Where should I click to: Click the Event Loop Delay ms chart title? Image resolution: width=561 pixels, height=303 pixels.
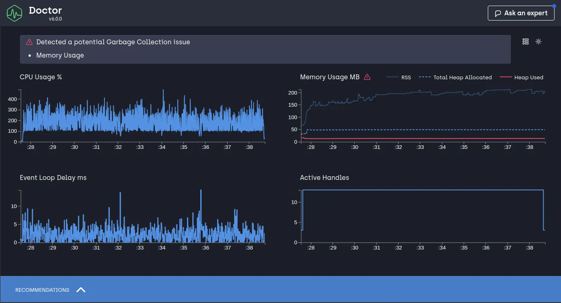click(x=53, y=178)
